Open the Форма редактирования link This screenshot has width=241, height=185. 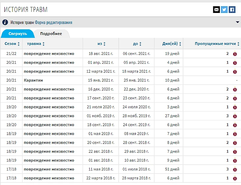click(x=53, y=22)
